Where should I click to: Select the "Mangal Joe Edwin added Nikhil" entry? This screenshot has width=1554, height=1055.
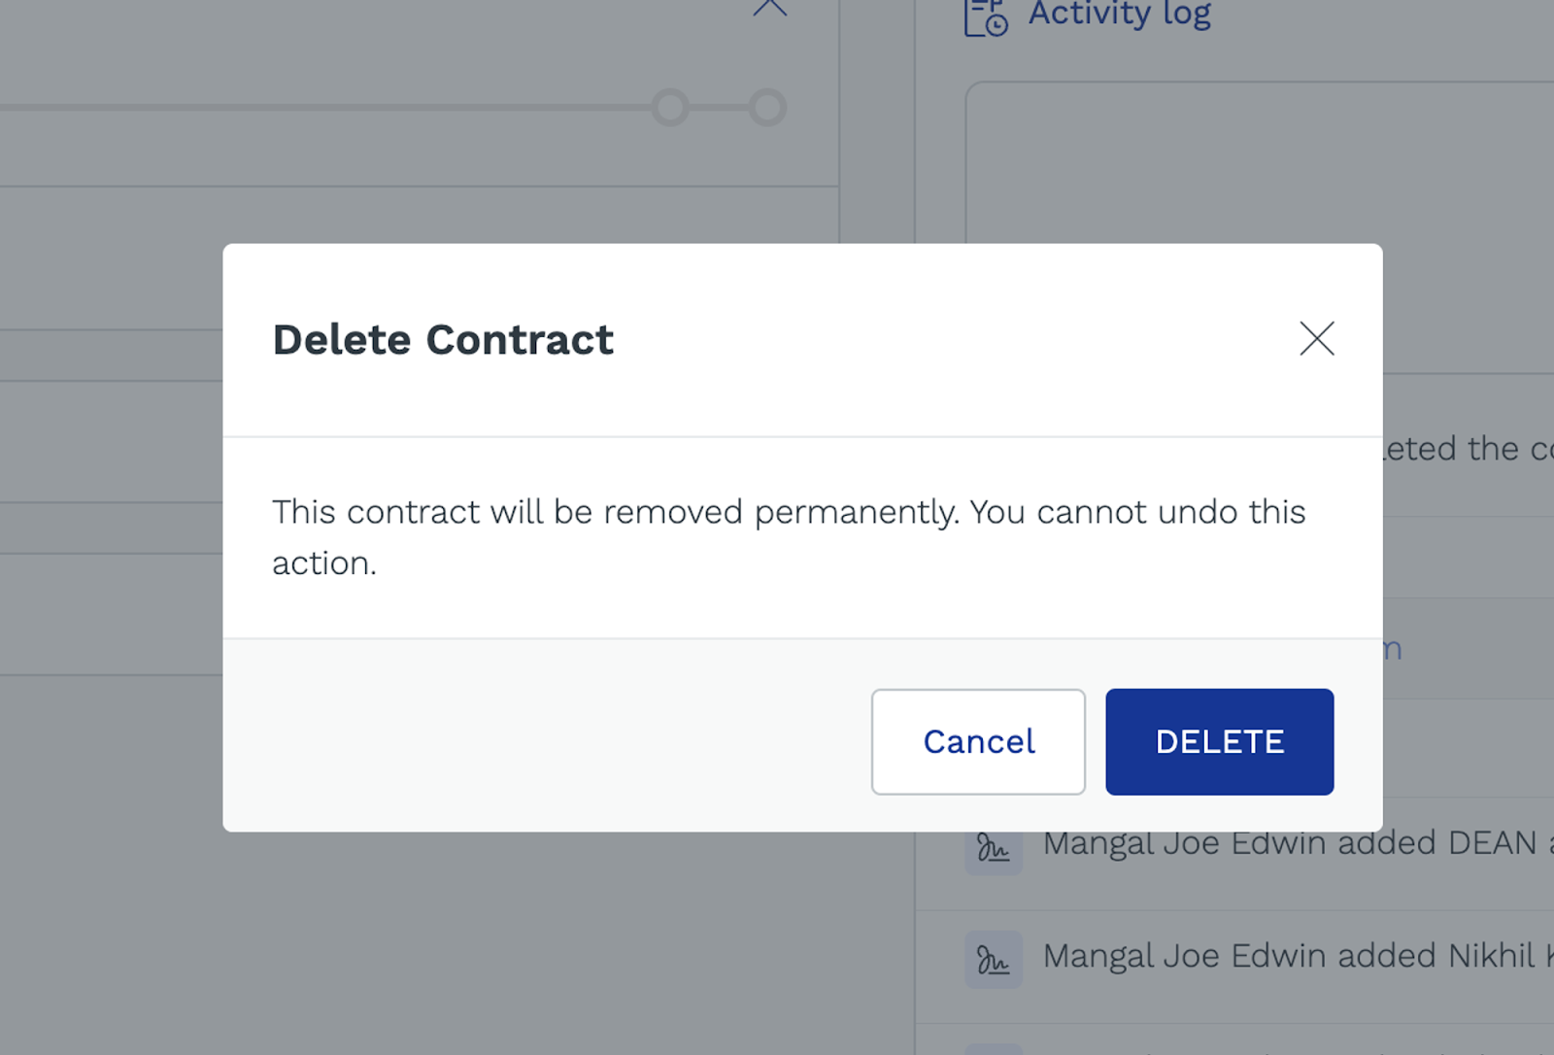(x=1292, y=956)
